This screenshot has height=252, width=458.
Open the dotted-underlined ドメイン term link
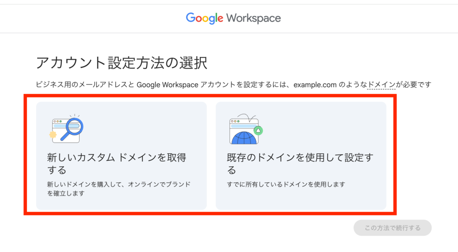pos(381,84)
